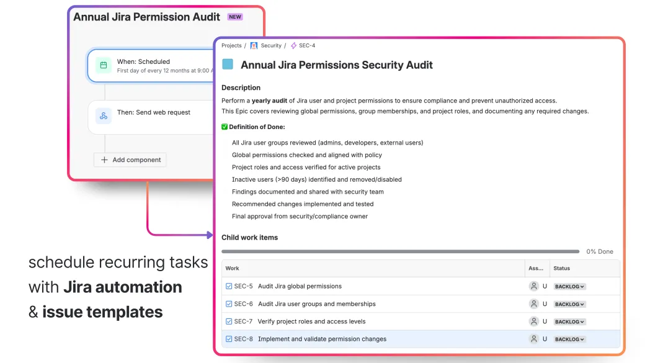The image size is (645, 363).
Task: Click the Security project avatar in breadcrumb
Action: (255, 45)
